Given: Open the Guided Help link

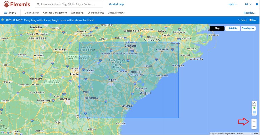Looking at the screenshot, I should (116, 4).
